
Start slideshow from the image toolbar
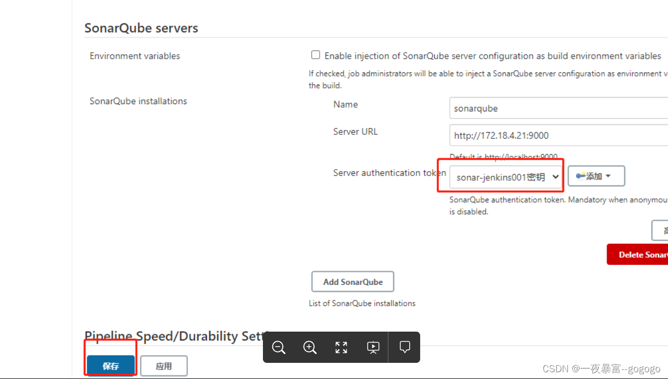tap(373, 347)
